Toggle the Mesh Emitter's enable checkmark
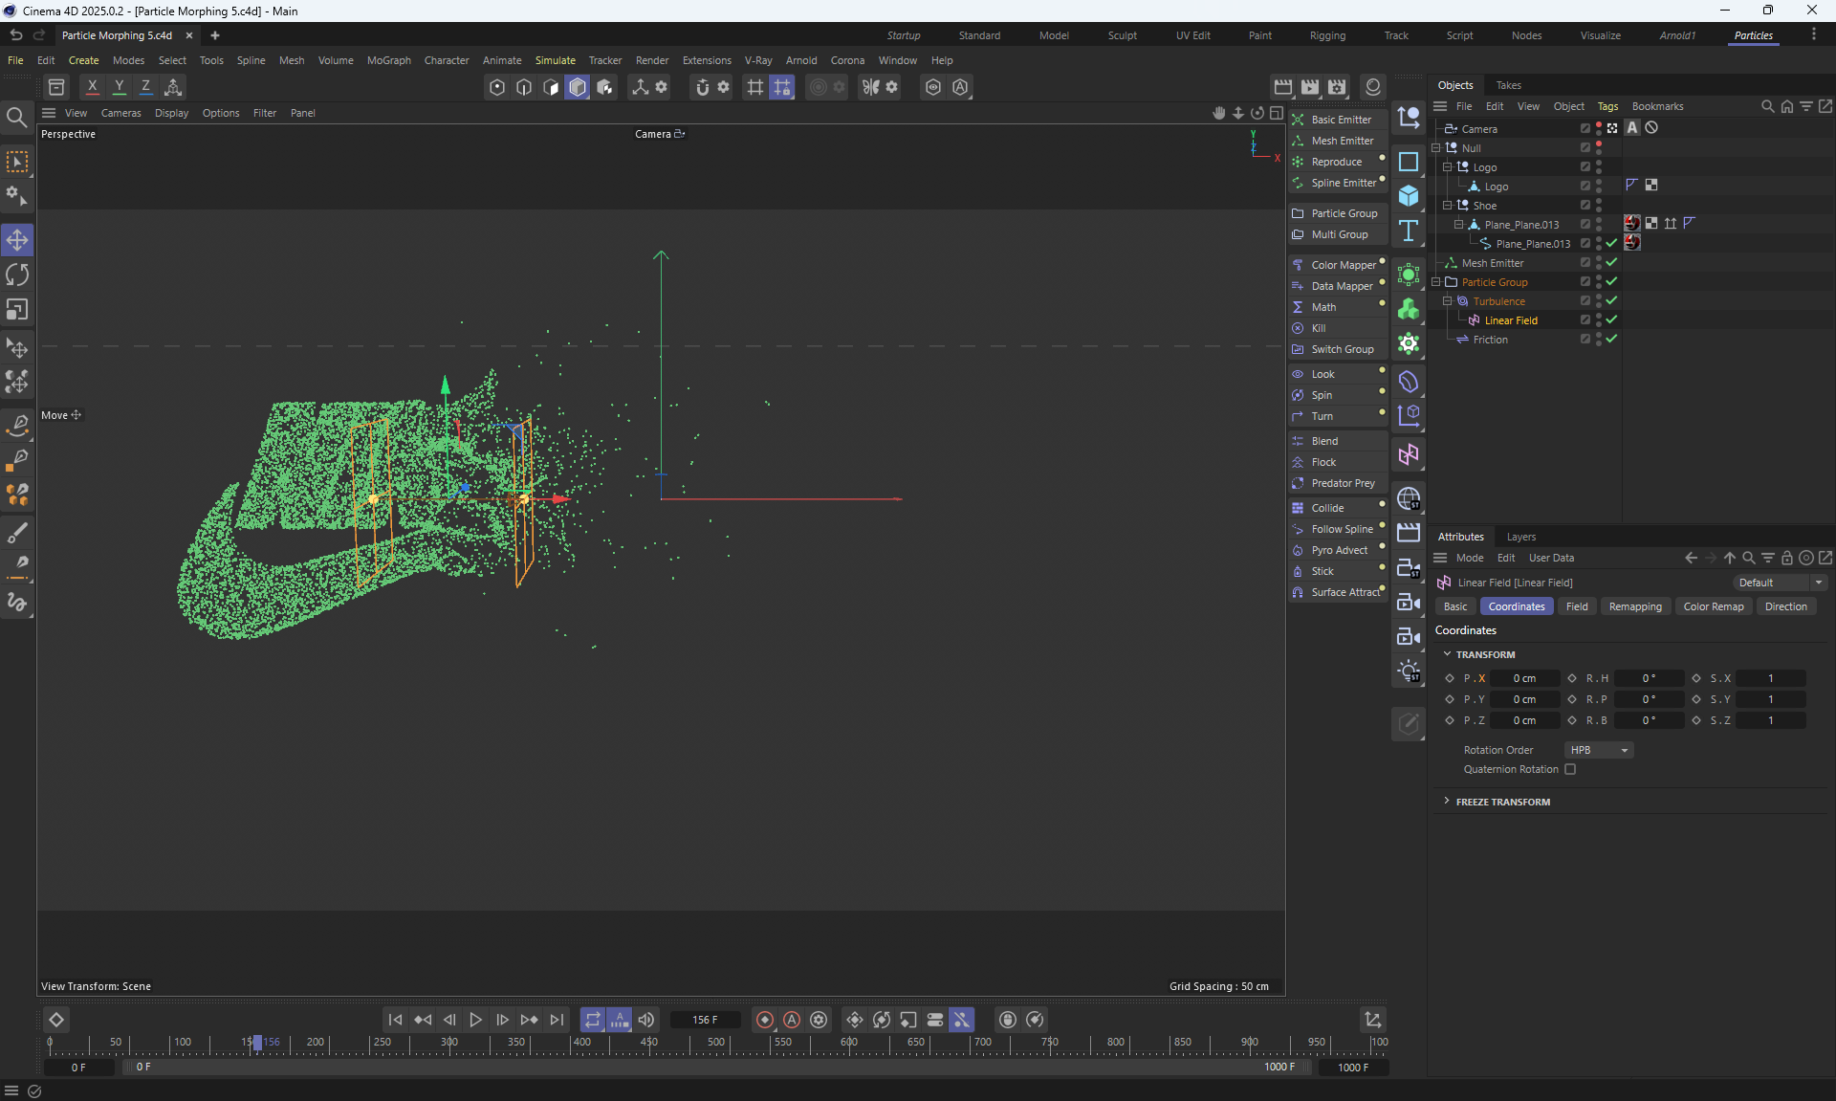 point(1611,263)
